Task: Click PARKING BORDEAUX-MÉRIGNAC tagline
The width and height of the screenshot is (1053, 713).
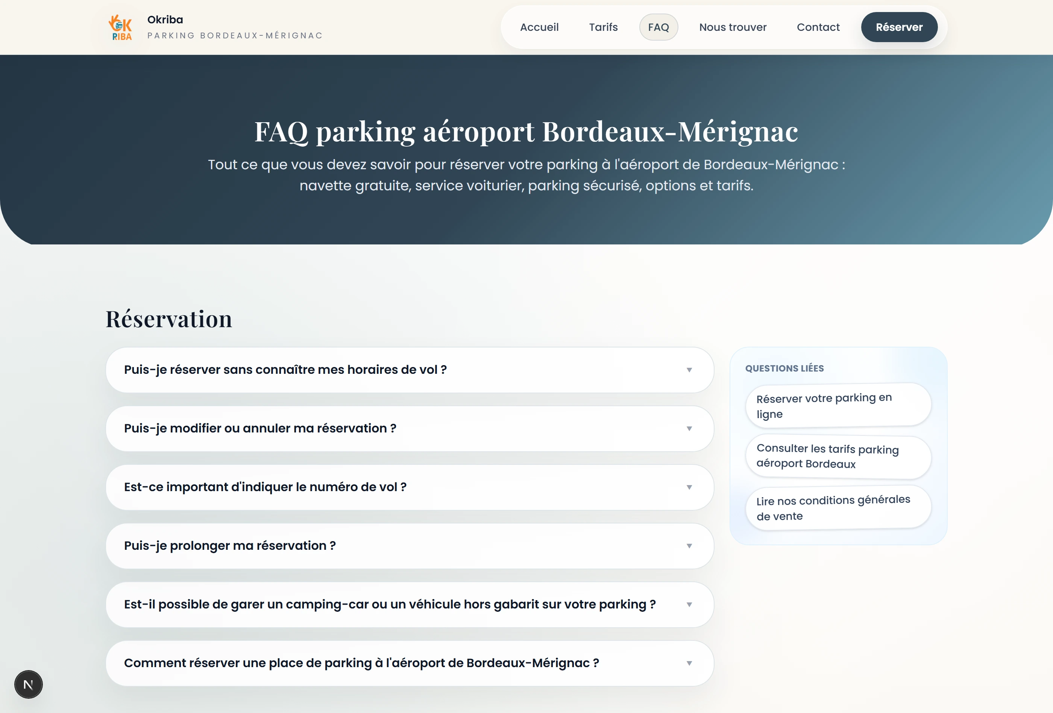Action: [235, 36]
